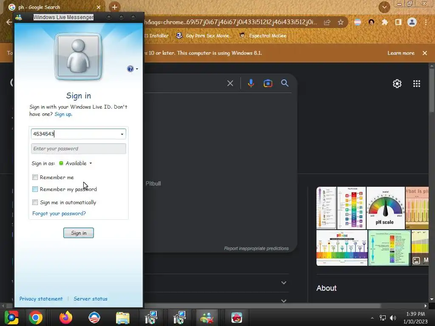Image resolution: width=435 pixels, height=326 pixels.
Task: Click the Chrome address bar URL
Action: point(231,22)
